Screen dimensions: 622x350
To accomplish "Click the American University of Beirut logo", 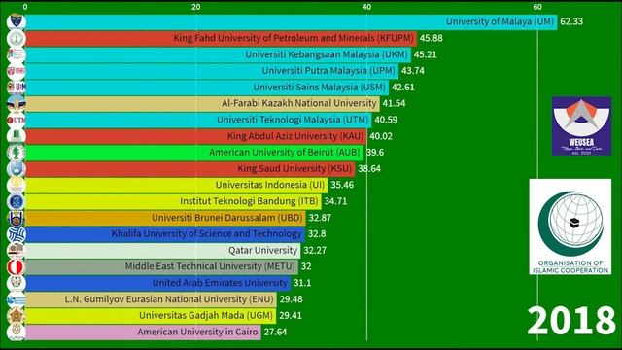I will 17,153.
